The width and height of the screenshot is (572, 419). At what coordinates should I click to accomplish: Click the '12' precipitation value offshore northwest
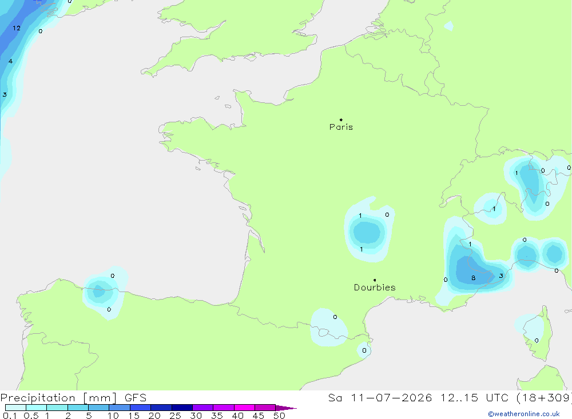(17, 28)
